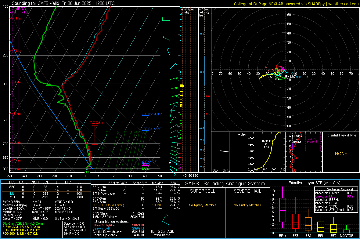
Task: Select the 6 km height marker
Action: tap(17, 114)
